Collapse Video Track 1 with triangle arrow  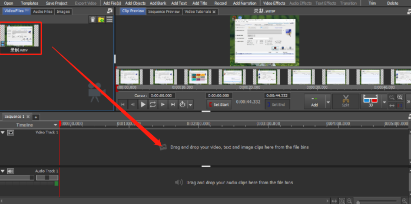click(3, 133)
